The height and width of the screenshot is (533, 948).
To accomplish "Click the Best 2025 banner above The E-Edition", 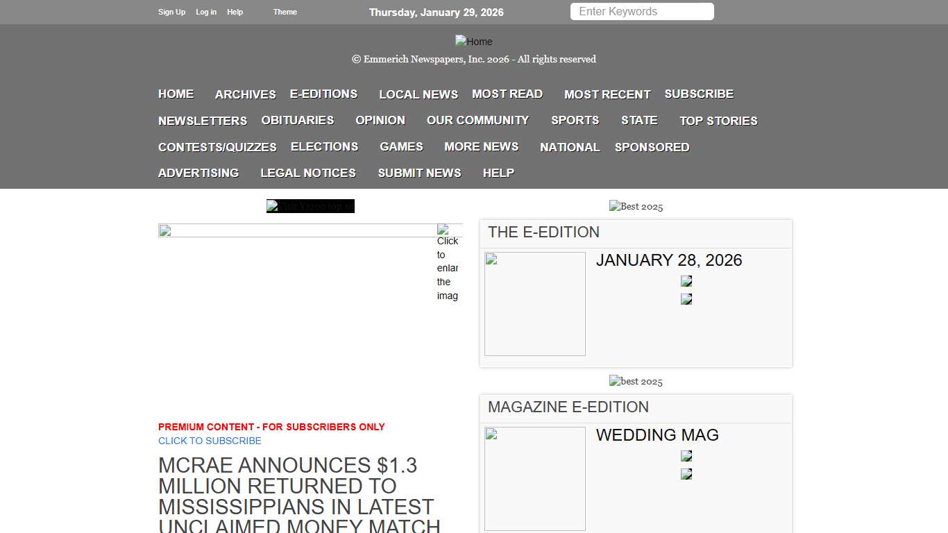I will pos(636,206).
